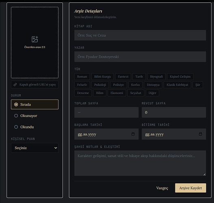Choose the Ekonomi genre tag
Image resolution: width=214 pixels, height=203 pixels.
(117, 93)
